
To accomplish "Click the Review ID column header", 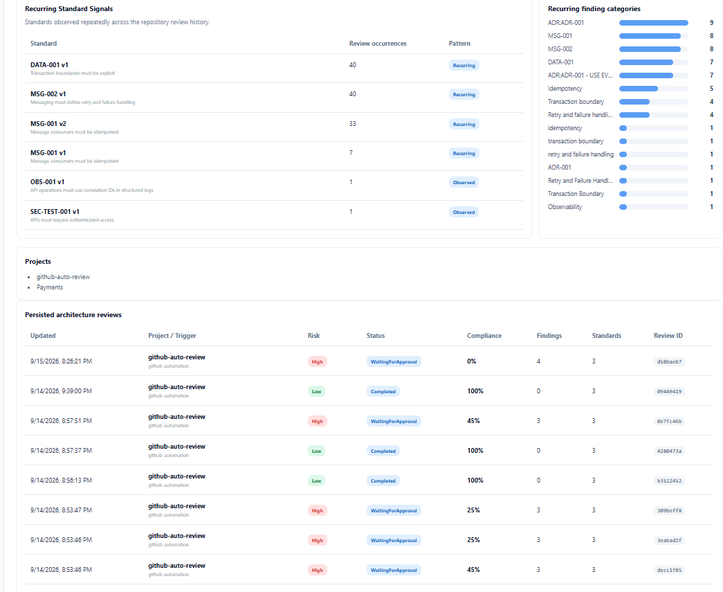I will [x=668, y=336].
